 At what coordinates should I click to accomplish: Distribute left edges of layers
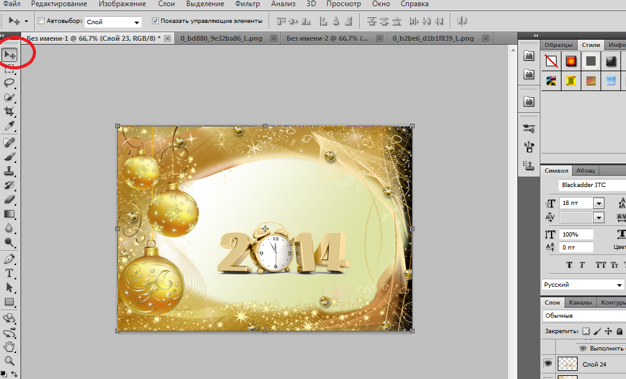414,21
